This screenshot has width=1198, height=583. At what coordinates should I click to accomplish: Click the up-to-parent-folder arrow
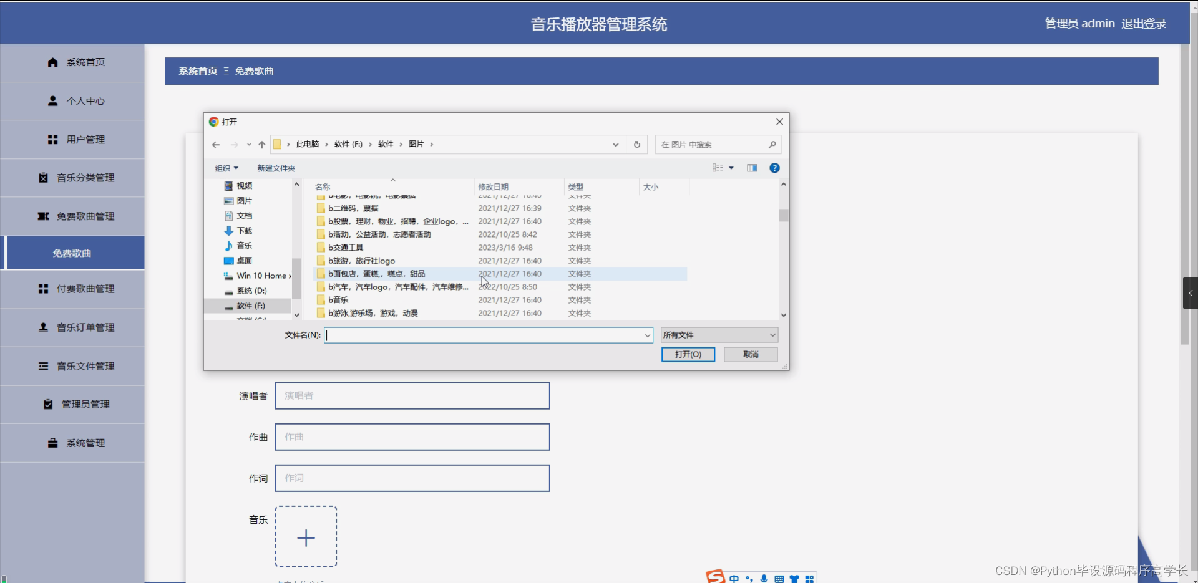(x=261, y=144)
